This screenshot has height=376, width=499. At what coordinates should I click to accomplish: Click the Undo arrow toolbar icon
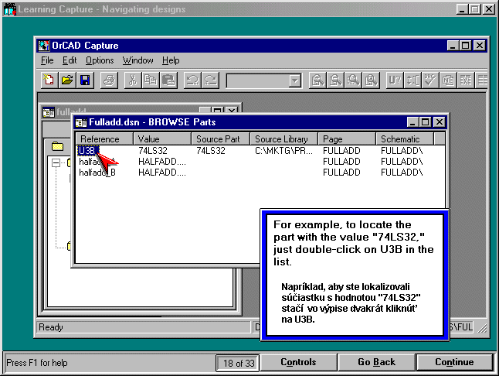(x=192, y=80)
